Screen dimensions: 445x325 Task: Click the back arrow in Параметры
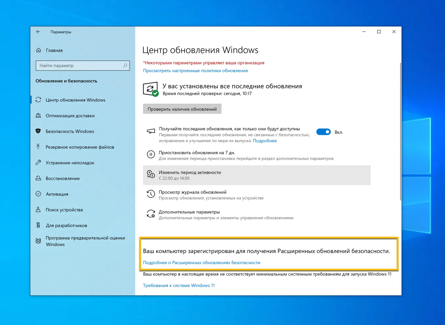coord(38,32)
